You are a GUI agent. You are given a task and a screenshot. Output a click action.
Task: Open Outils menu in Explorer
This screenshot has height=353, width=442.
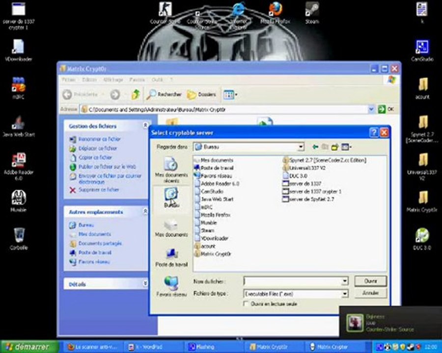click(x=157, y=79)
